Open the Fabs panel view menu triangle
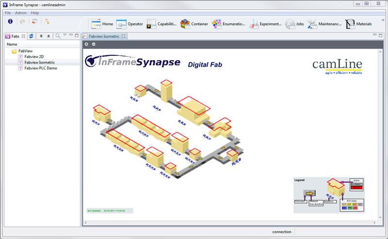The image size is (388, 239). 65,35
